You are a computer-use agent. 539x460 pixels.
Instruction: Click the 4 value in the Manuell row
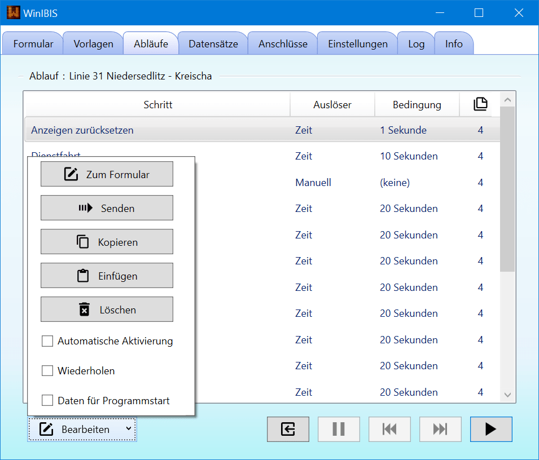480,182
